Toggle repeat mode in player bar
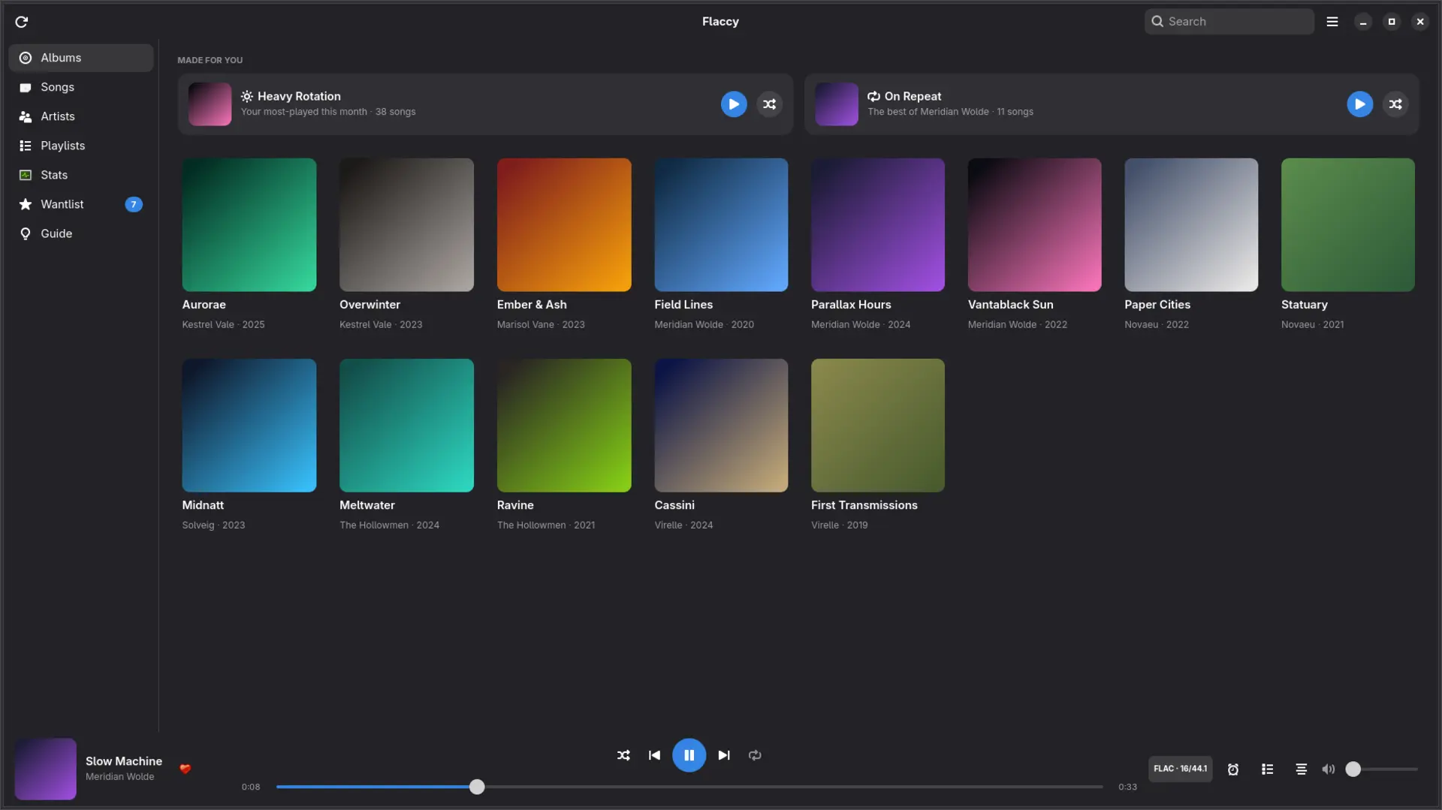 click(755, 755)
